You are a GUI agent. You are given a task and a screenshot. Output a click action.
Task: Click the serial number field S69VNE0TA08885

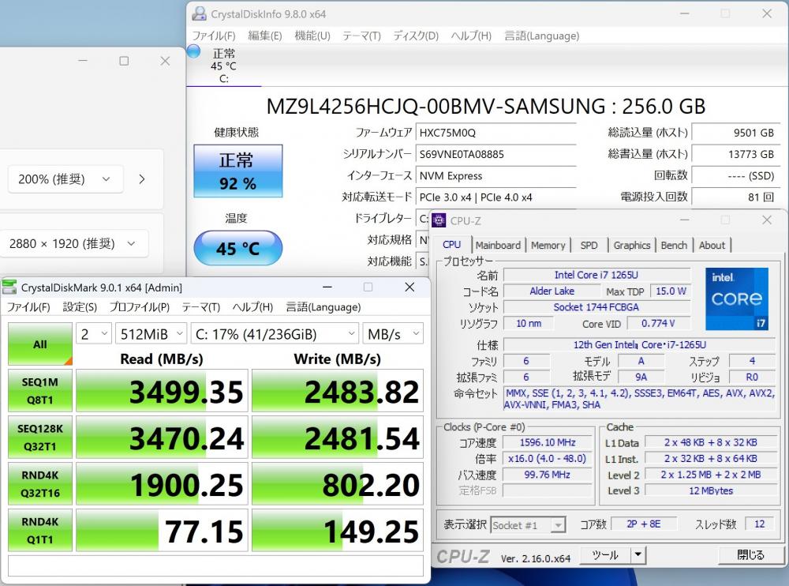(x=496, y=154)
